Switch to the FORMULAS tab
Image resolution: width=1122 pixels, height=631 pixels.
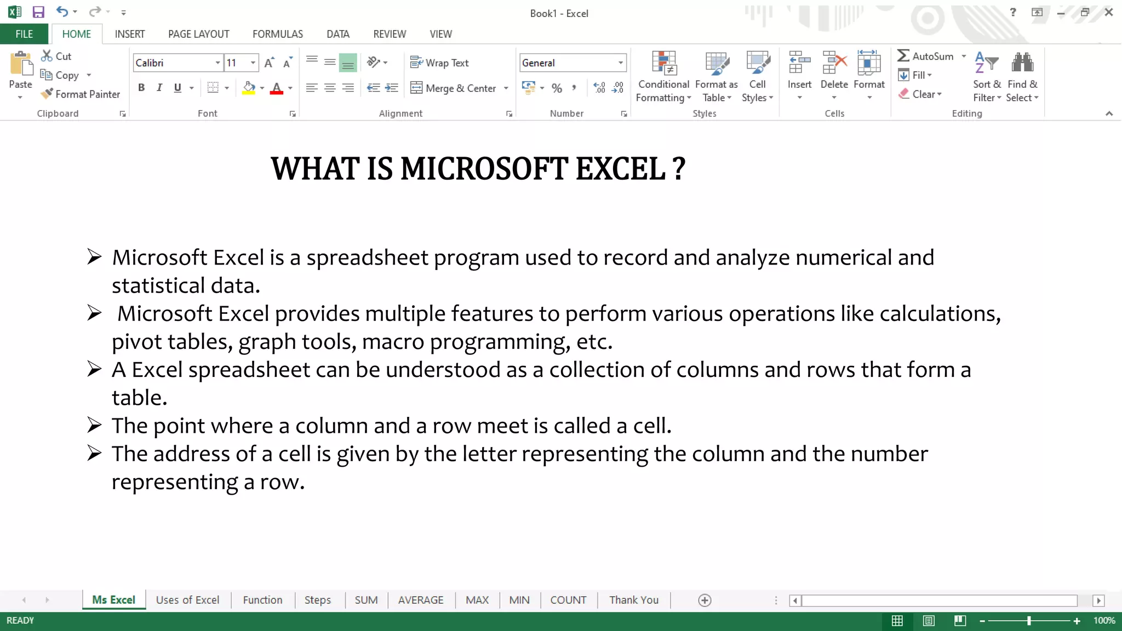click(278, 34)
